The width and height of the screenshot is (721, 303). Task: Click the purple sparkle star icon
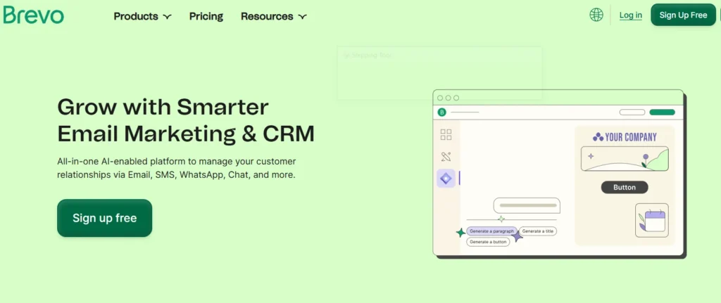[518, 236]
